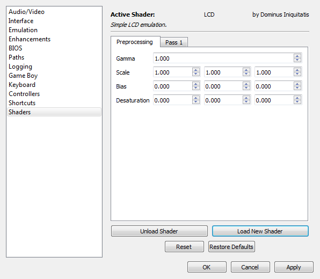Decrease the first Desaturation value

196,102
